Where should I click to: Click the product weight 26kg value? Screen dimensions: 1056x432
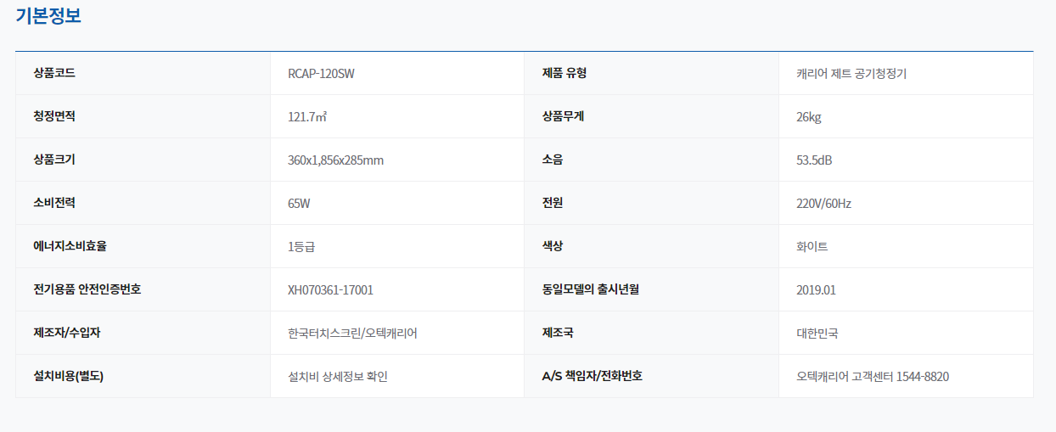[808, 117]
